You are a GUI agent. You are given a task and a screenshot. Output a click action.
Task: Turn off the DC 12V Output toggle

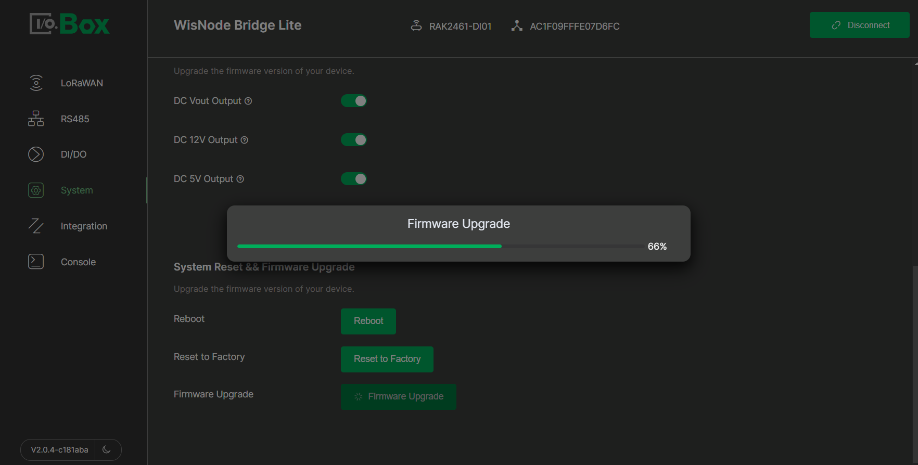[354, 140]
